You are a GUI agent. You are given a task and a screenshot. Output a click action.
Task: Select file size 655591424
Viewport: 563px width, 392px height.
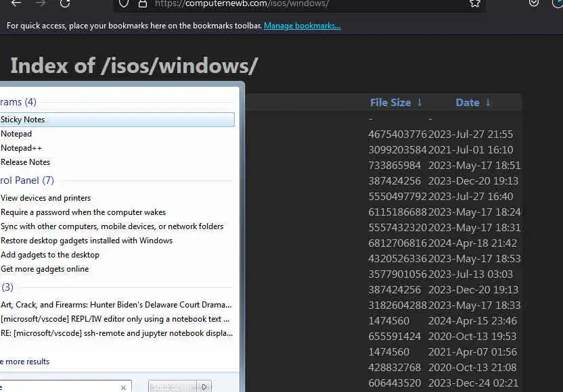click(395, 337)
